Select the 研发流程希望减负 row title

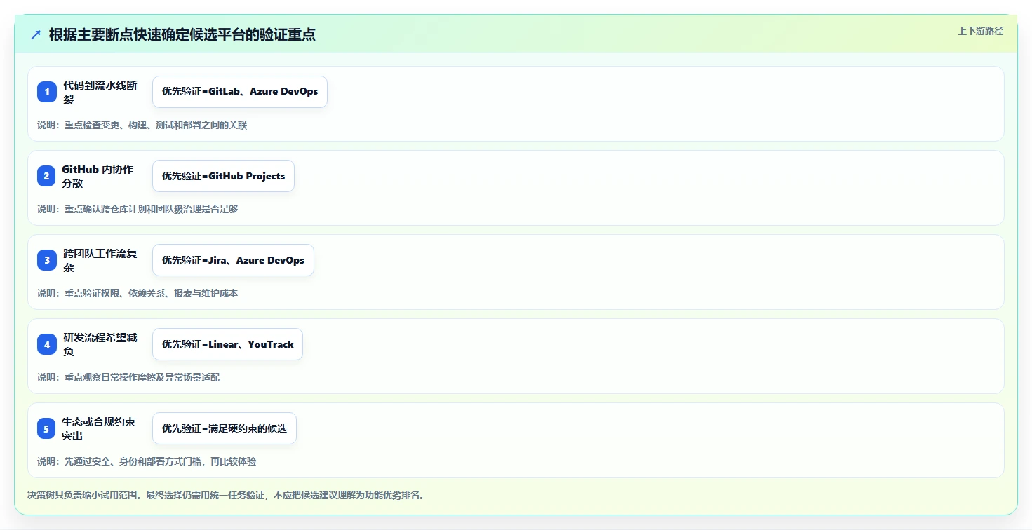pyautogui.click(x=100, y=344)
